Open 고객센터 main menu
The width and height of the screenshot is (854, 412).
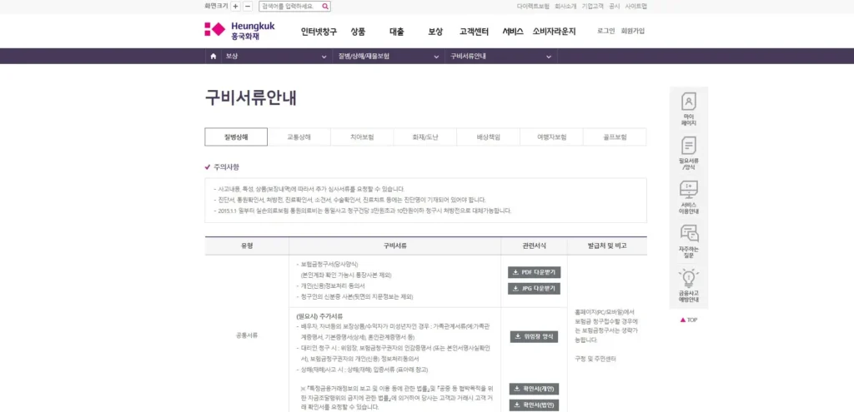click(474, 32)
